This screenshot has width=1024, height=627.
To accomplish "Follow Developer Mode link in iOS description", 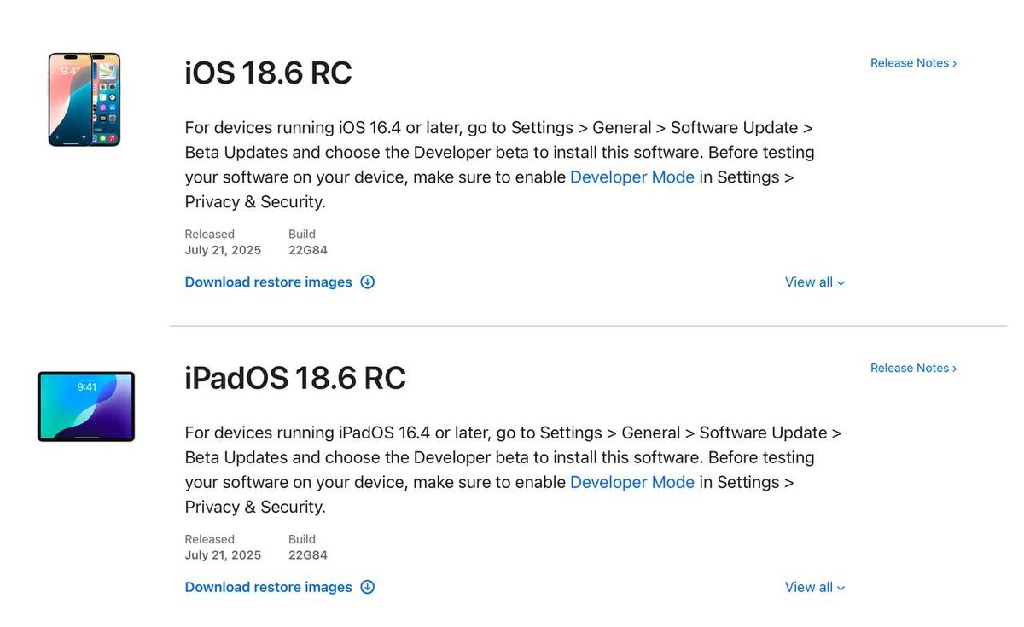I will pos(631,177).
